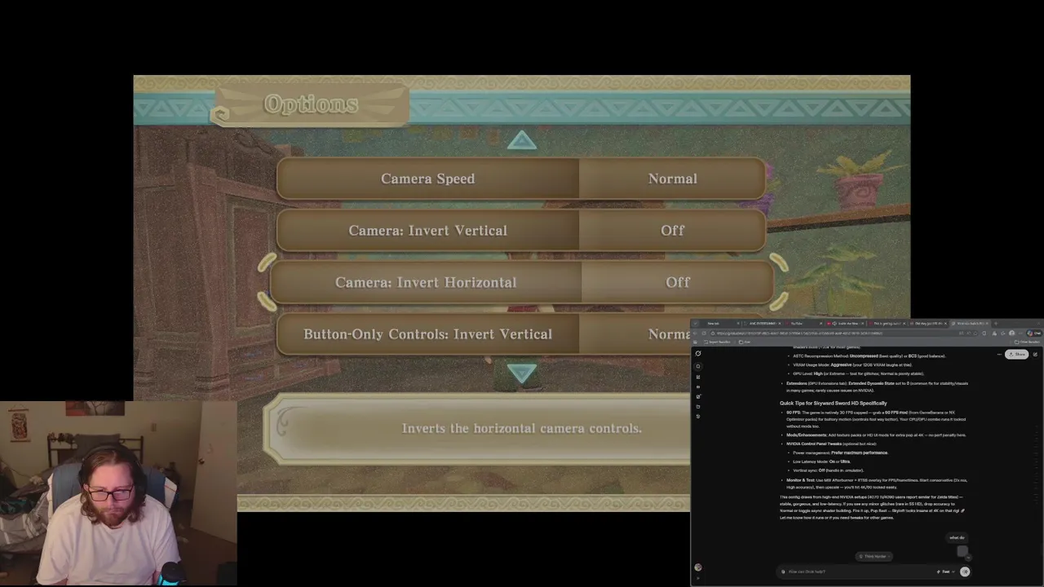This screenshot has height=587, width=1044.
Task: Open the profile avatar in the Grok sidebar
Action: coord(698,567)
